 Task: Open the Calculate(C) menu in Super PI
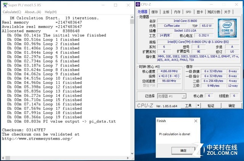[12, 12]
